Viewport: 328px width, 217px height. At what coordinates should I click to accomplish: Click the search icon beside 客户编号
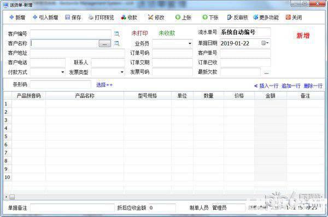pos(117,34)
